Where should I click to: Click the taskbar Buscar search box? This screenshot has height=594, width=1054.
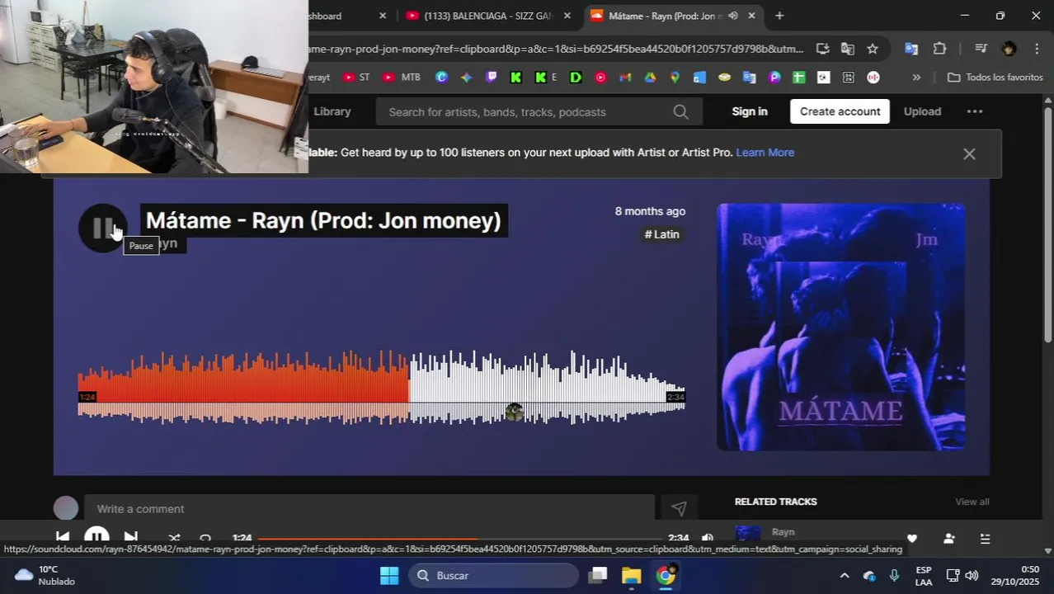click(494, 576)
